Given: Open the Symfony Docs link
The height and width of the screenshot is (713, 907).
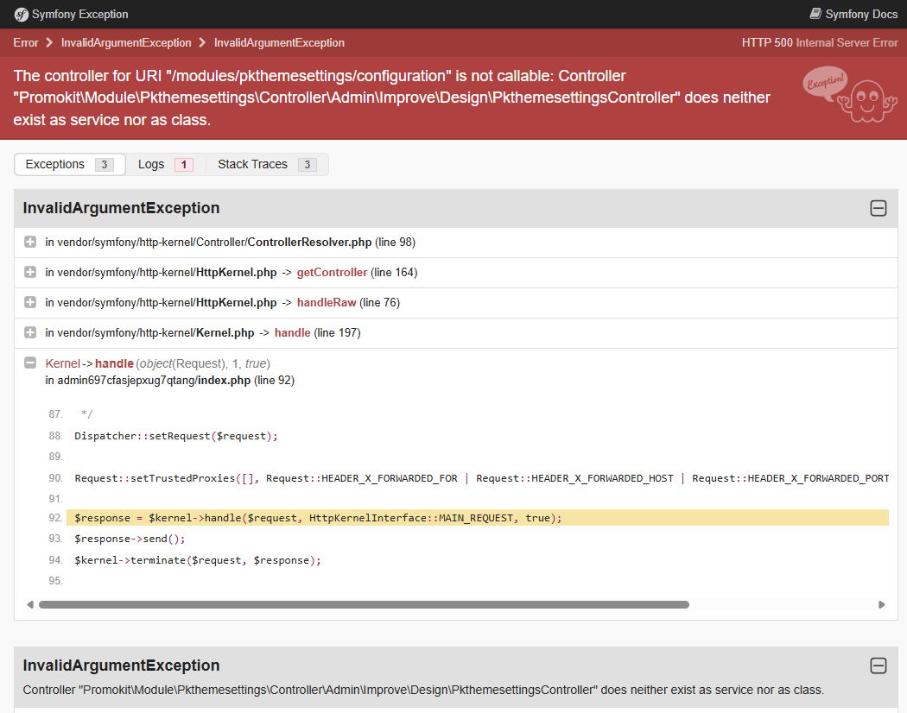Looking at the screenshot, I should coord(853,14).
